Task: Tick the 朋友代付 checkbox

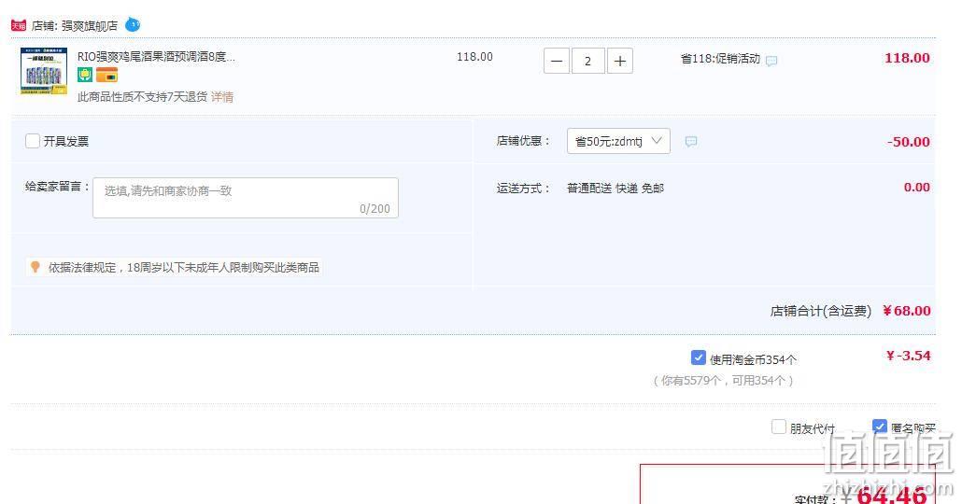Action: click(x=779, y=427)
